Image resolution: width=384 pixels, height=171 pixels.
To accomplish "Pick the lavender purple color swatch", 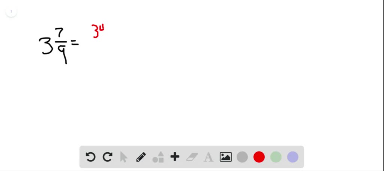I will click(x=292, y=157).
